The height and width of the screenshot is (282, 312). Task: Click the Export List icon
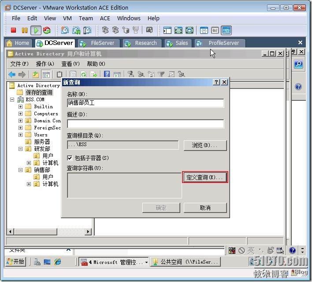coord(93,74)
